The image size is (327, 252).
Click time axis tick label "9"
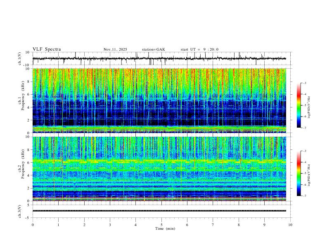pyautogui.click(x=264, y=225)
